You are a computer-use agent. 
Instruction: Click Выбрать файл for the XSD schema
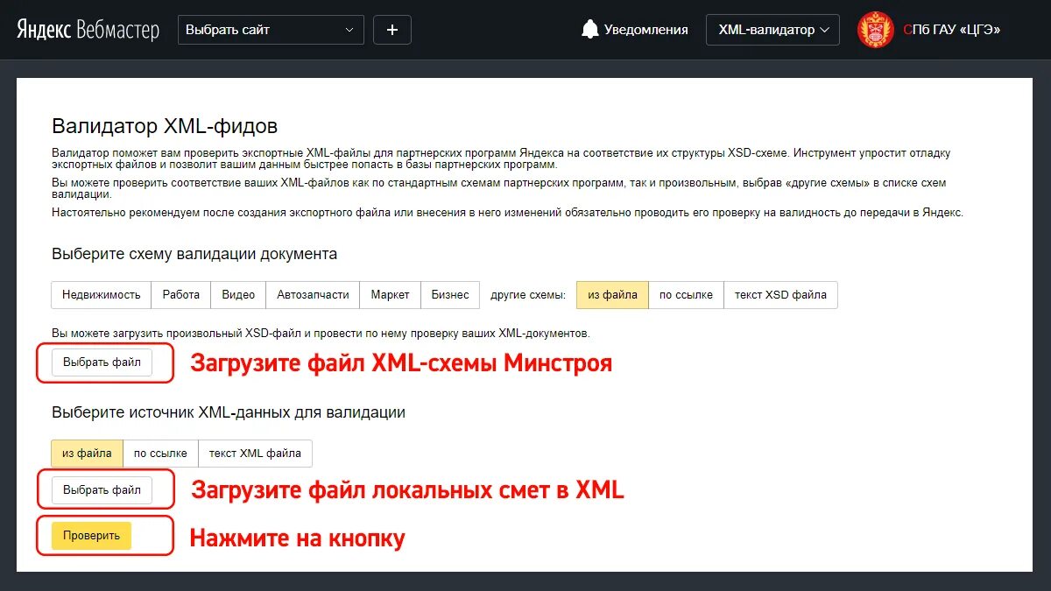(x=102, y=362)
